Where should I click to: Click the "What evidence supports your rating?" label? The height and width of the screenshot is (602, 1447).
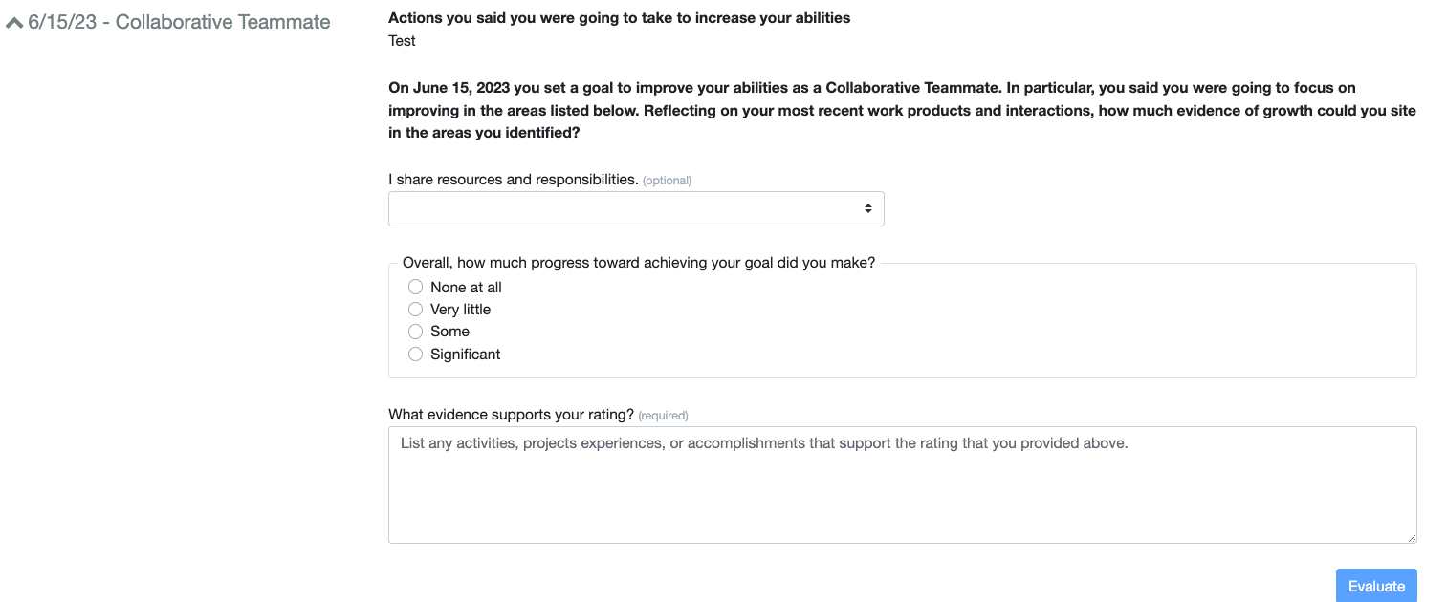(x=511, y=415)
